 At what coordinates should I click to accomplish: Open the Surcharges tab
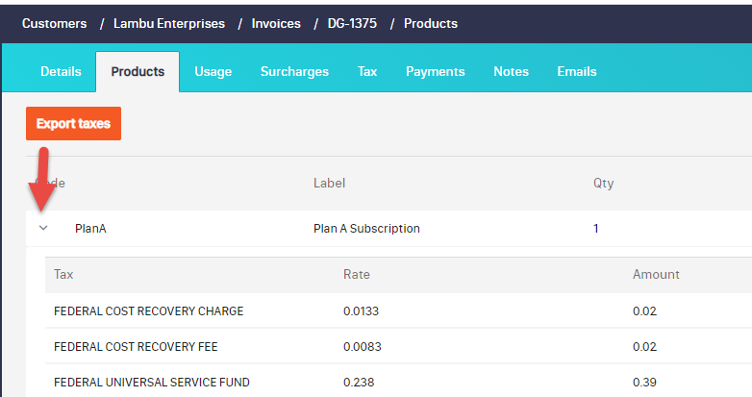[294, 72]
